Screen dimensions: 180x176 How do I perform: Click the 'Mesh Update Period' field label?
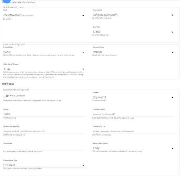100,143
